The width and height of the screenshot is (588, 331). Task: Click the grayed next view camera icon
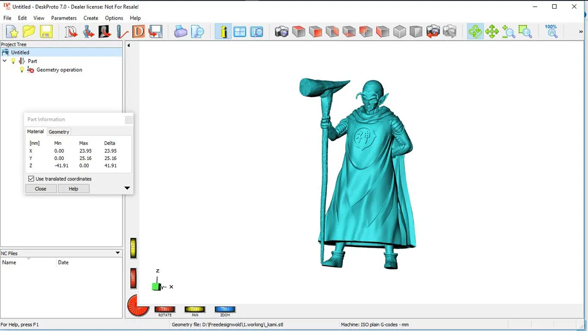coord(450,32)
